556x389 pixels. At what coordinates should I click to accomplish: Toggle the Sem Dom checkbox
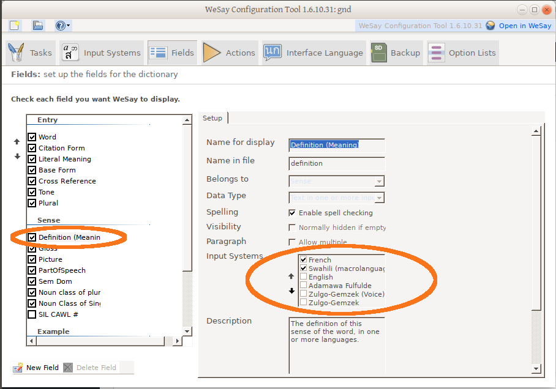coord(32,281)
